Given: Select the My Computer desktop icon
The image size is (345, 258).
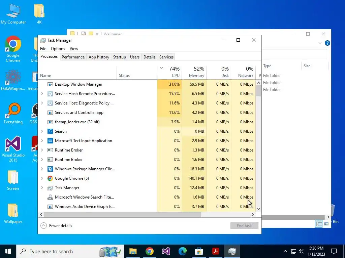Looking at the screenshot, I should [x=13, y=13].
